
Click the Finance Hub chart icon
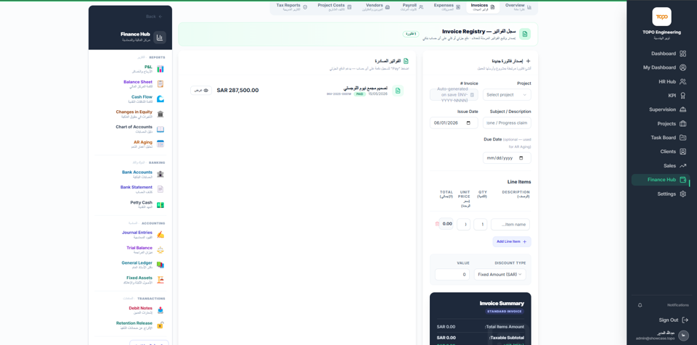[160, 38]
